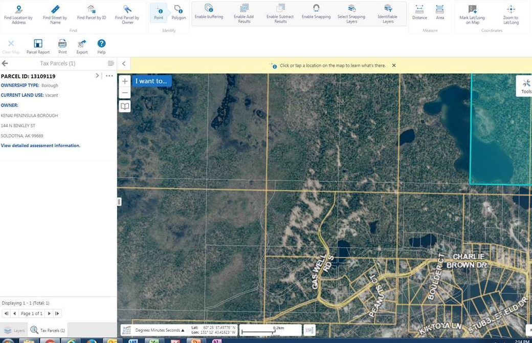Switch to the Layers tab

[x=14, y=330]
